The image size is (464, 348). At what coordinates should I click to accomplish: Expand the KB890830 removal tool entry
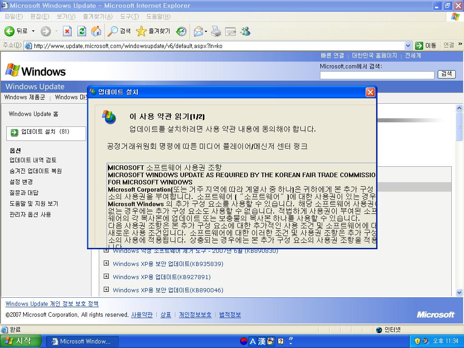[106, 251]
